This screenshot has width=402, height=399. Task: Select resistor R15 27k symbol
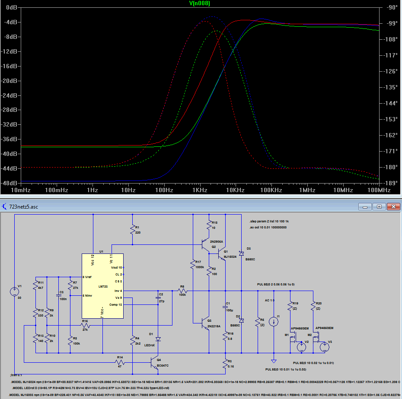(x=85, y=326)
